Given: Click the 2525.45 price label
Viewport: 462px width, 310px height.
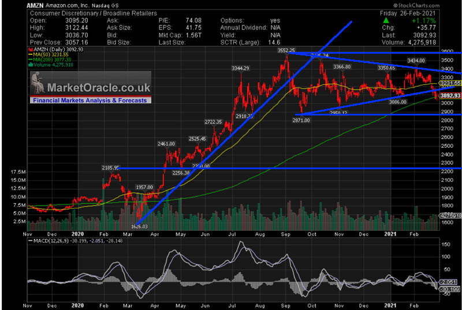Looking at the screenshot, I should 198,139.
